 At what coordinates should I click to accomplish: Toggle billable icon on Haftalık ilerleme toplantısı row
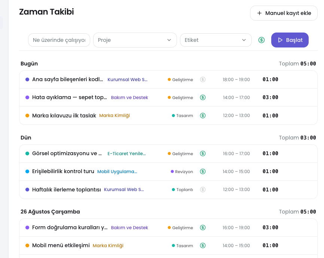203,190
